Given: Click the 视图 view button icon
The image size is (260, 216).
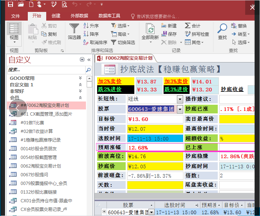Looking at the screenshot, I should coord(14,29).
